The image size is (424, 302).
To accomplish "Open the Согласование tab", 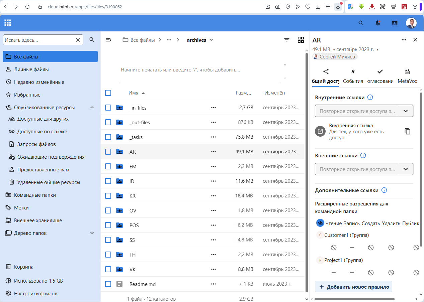I will point(380,76).
